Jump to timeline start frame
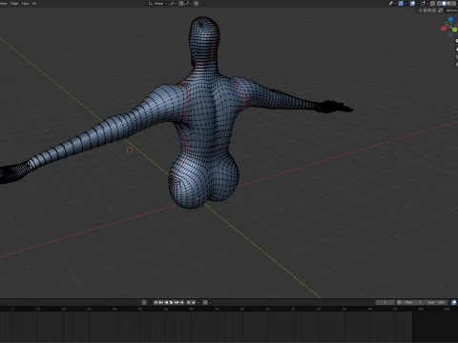Viewport: 458px width, 343px height. click(x=156, y=302)
